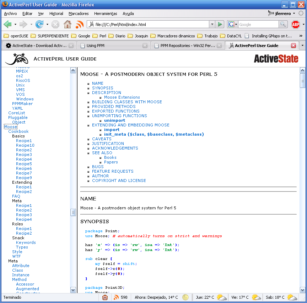Click the sidebar scrollbar thumb
Screen dimensions: 307x303
73,212
